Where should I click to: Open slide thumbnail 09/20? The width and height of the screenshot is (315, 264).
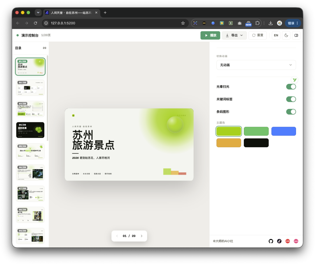(x=30, y=236)
